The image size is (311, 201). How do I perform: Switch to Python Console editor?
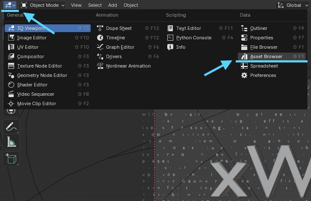(193, 38)
